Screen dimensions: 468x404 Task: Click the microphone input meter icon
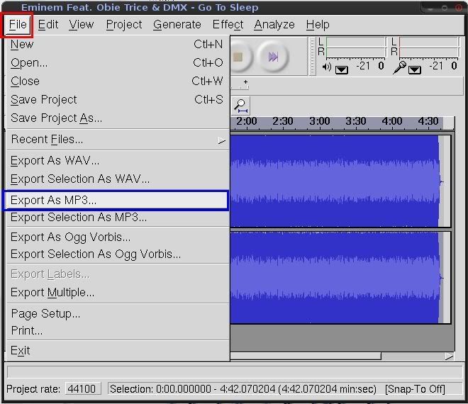[x=400, y=67]
